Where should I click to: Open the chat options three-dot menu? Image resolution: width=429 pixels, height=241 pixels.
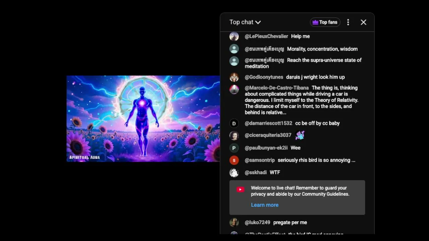(348, 22)
